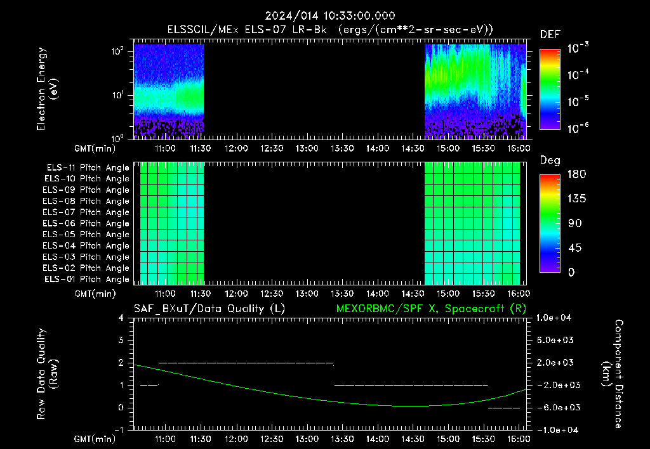This screenshot has height=449, width=650.
Task: Click GMT(min) label under the pitch angle panel
Action: tap(95, 294)
